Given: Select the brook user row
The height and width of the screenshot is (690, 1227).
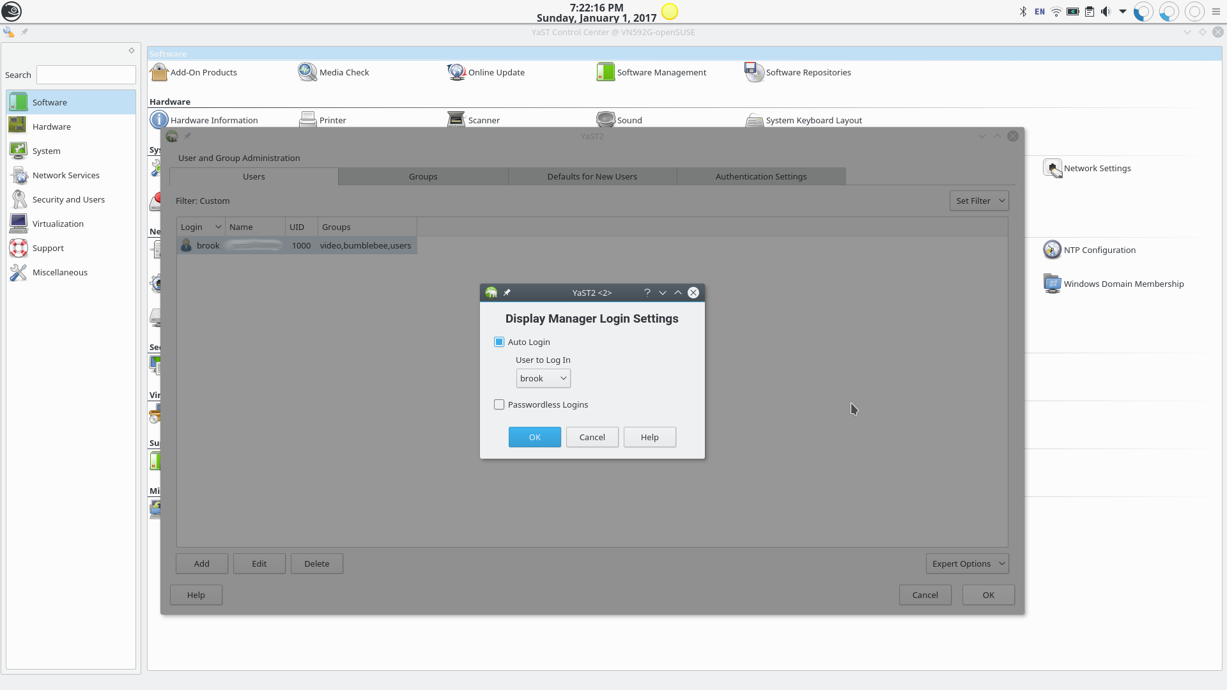Looking at the screenshot, I should click(297, 245).
